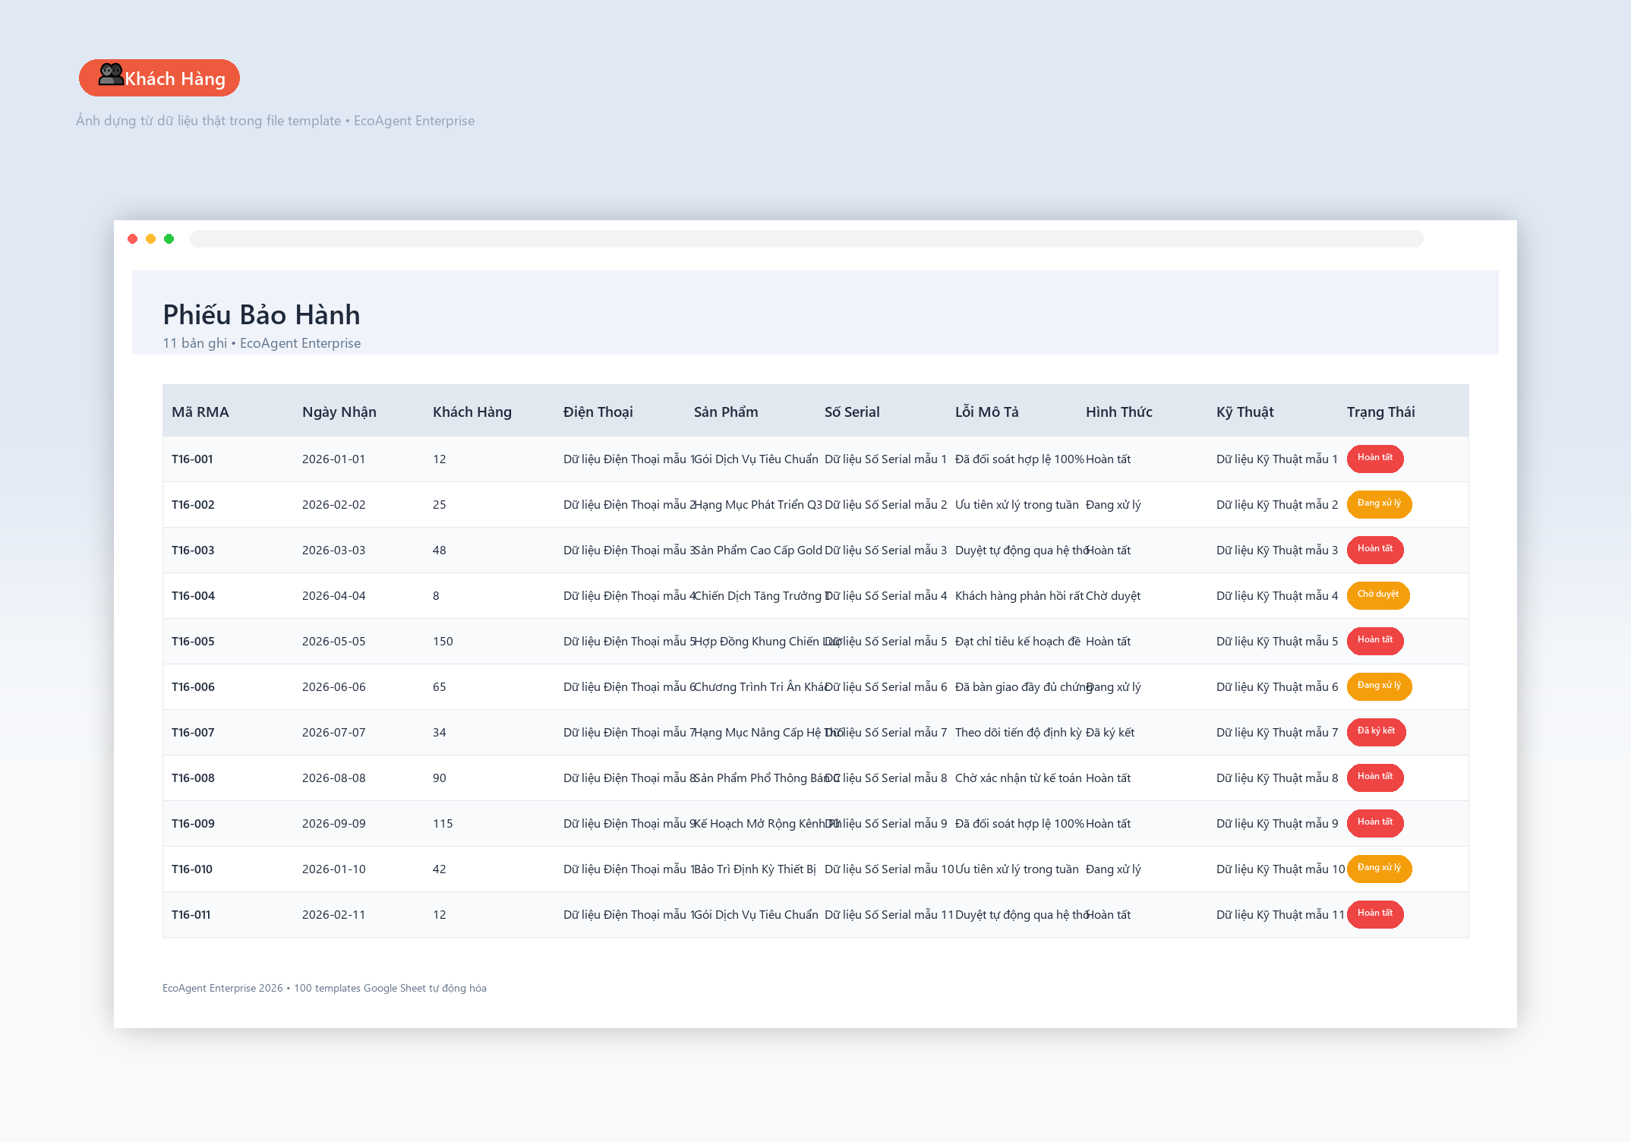Click the Kỹ Thuật column header

point(1245,412)
